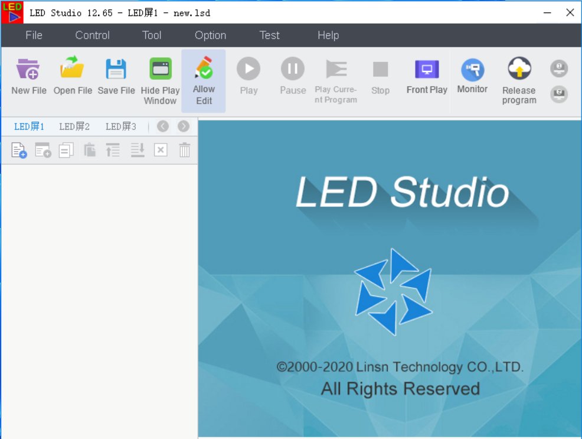Image resolution: width=582 pixels, height=439 pixels.
Task: Switch to the LED屏2 tab
Action: [x=74, y=126]
